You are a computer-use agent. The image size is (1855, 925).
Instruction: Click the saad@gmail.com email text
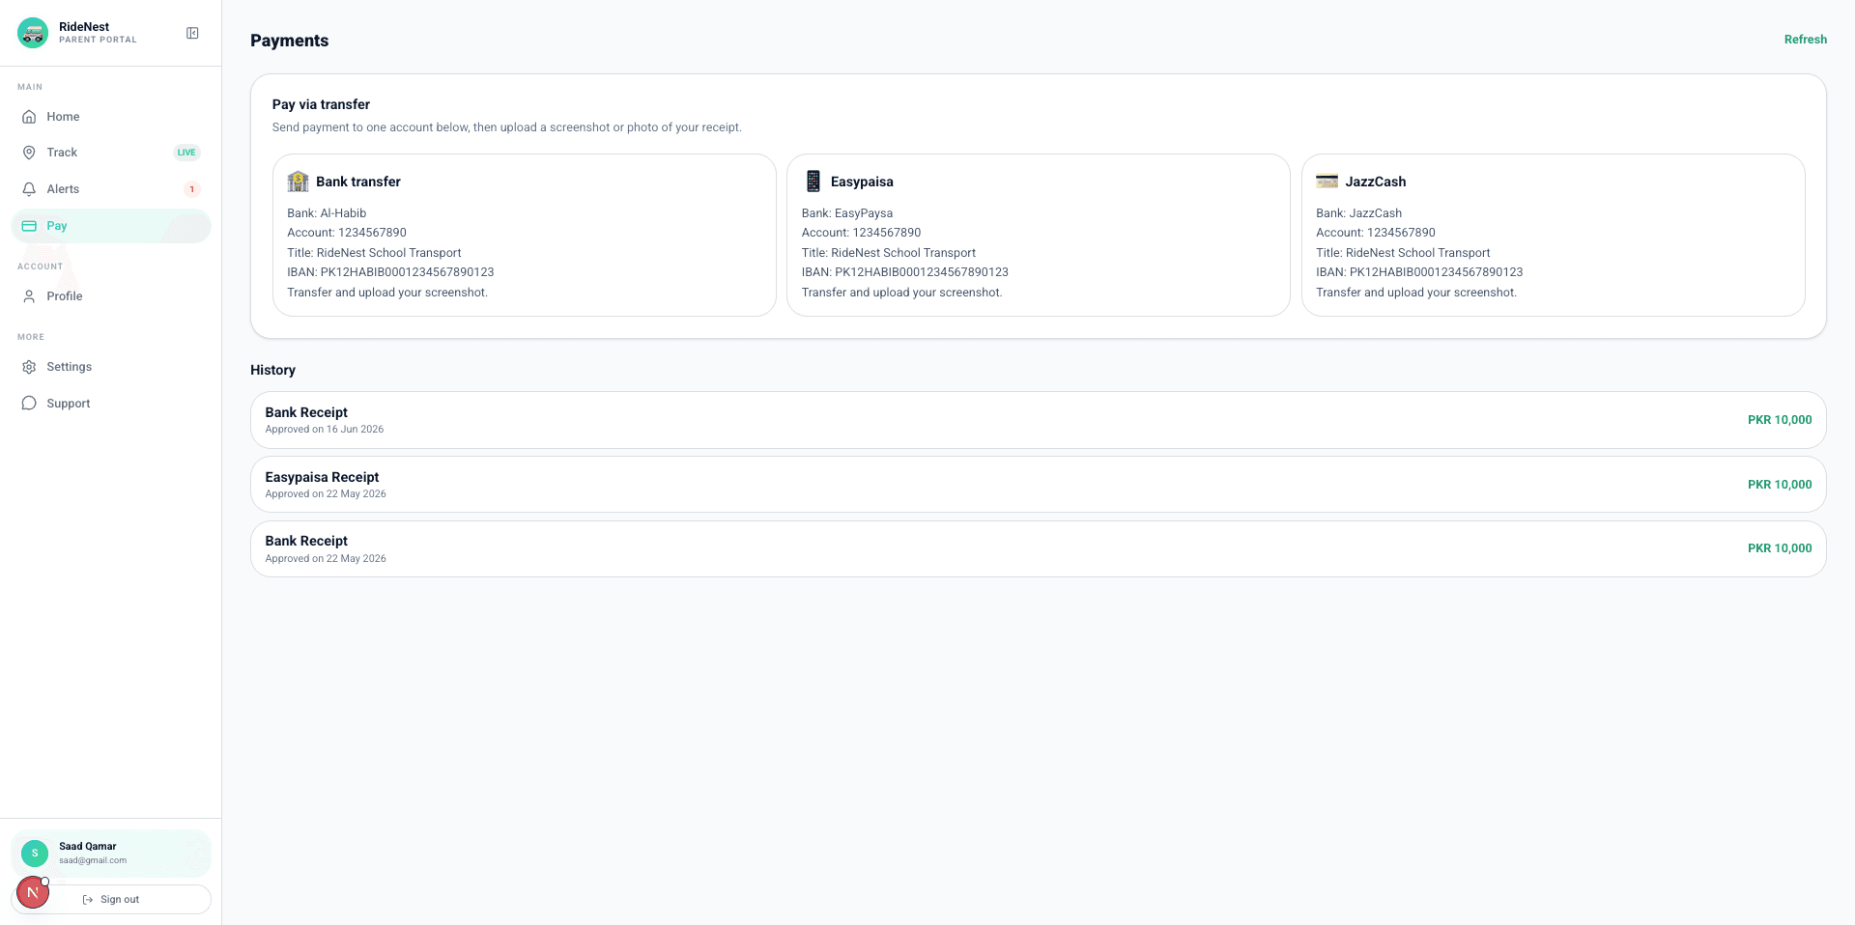click(x=93, y=860)
